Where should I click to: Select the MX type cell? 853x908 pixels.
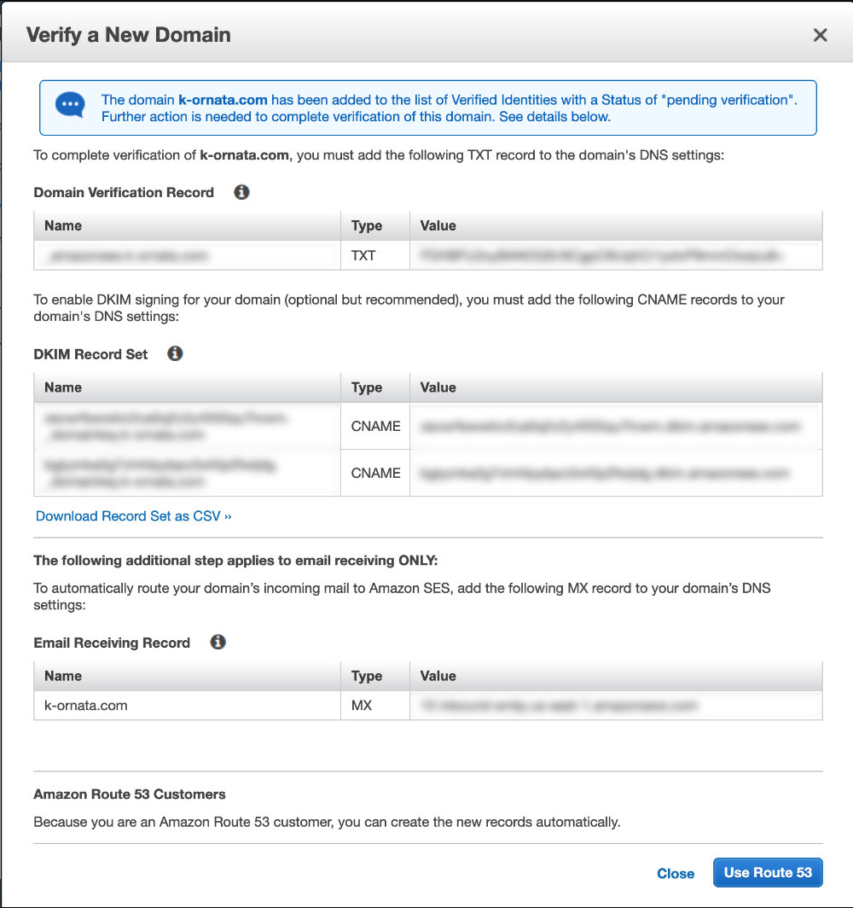[x=375, y=705]
